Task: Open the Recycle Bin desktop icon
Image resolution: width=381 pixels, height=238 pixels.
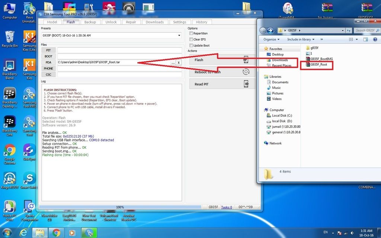Action: click(x=10, y=39)
